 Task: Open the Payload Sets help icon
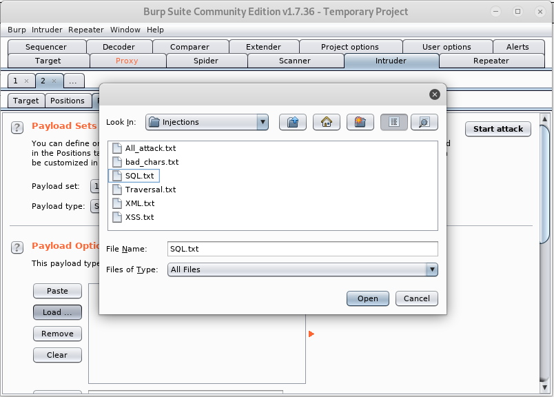point(17,128)
